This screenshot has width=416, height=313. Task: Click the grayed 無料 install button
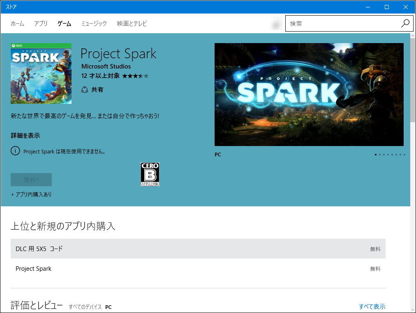tap(31, 180)
